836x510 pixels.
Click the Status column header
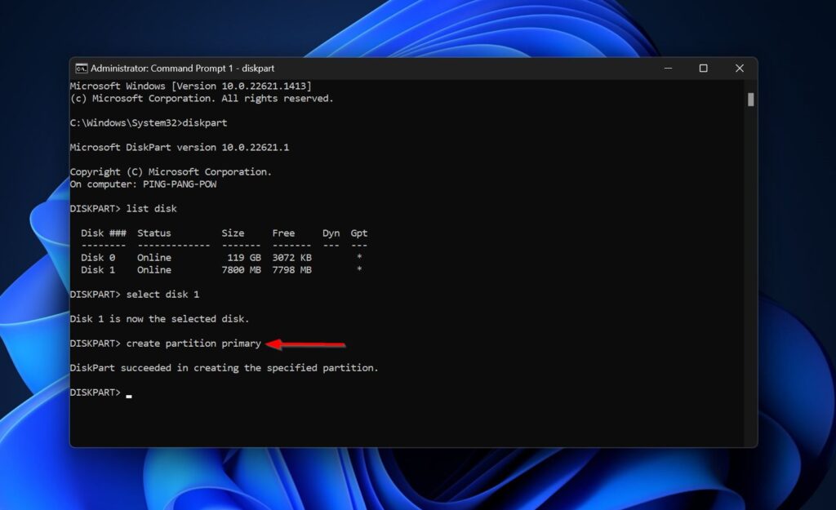pos(154,233)
